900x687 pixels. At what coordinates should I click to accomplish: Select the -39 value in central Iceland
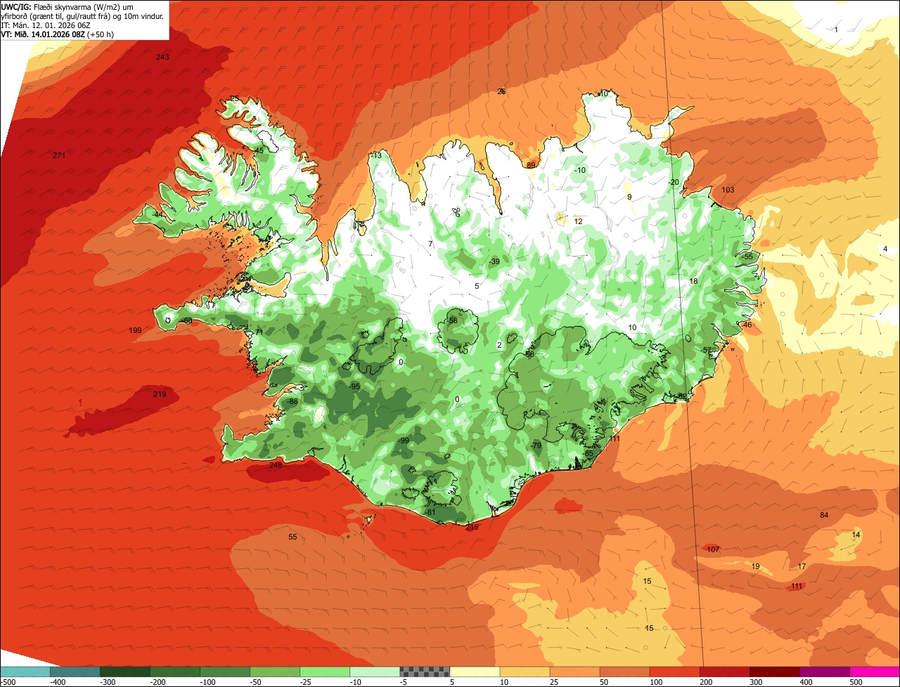click(494, 261)
